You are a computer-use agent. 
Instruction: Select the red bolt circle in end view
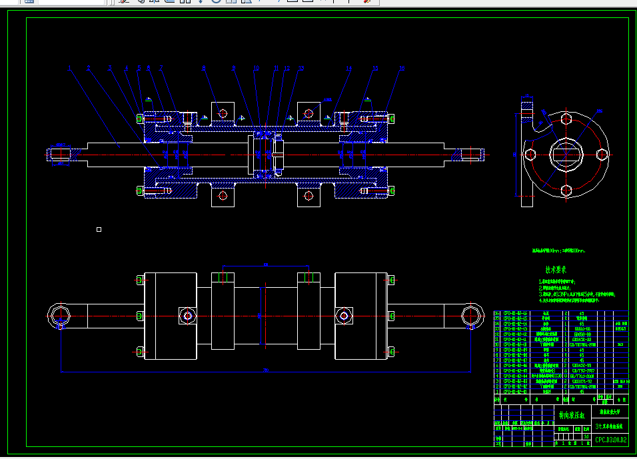pyautogui.click(x=566, y=155)
